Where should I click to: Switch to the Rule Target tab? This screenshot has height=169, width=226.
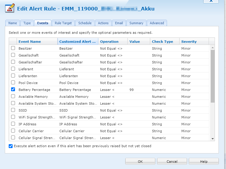[x=63, y=23]
